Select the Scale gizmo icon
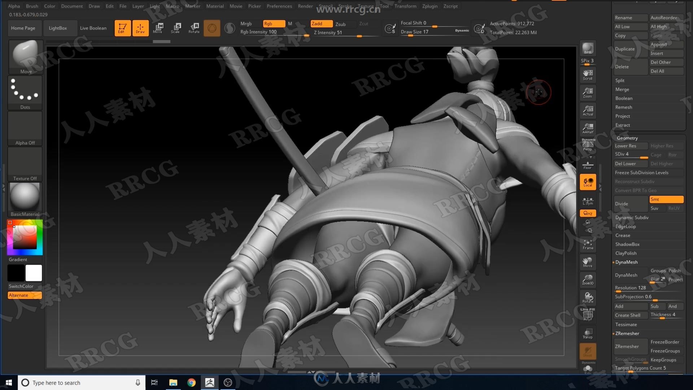The width and height of the screenshot is (693, 390). tap(175, 28)
